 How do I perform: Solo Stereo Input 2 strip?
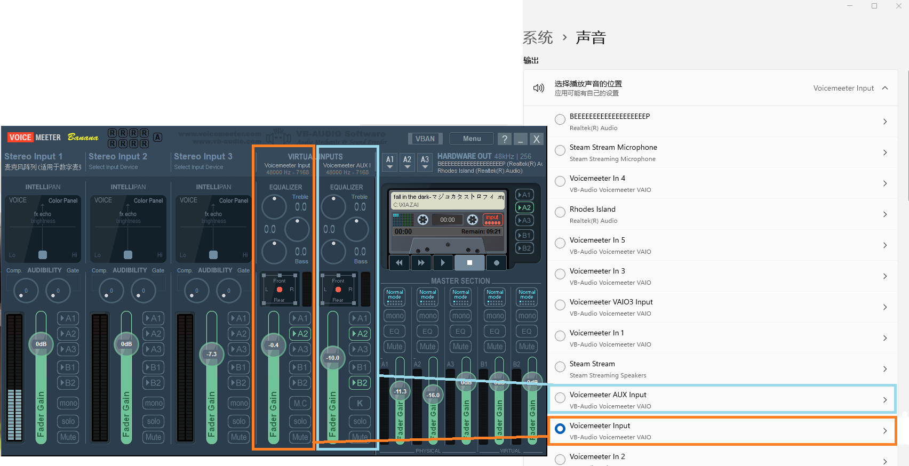pyautogui.click(x=154, y=421)
